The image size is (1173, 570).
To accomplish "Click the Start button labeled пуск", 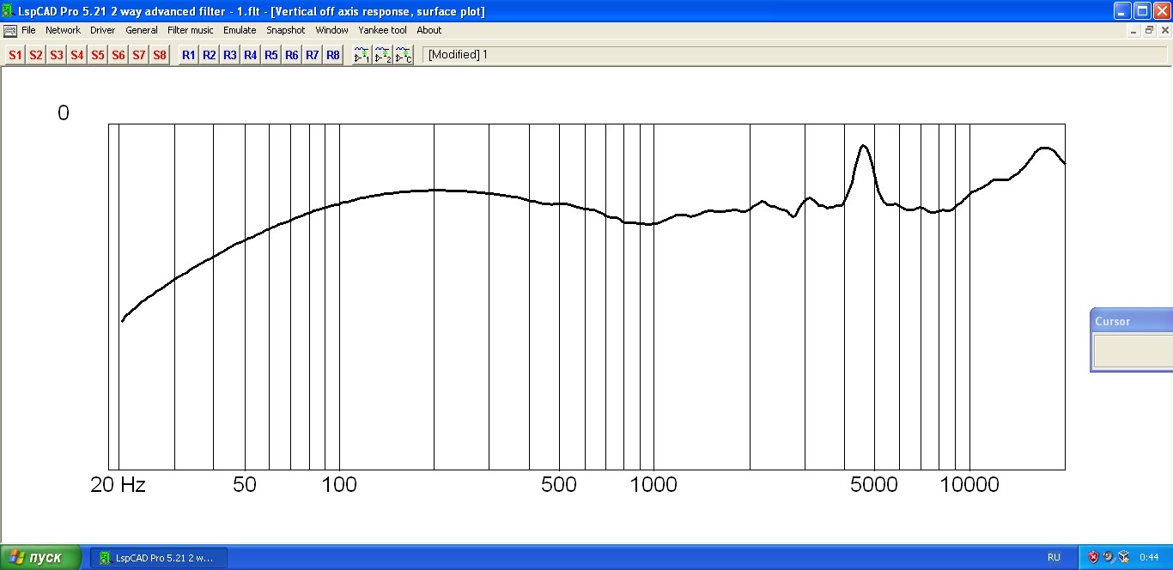I will tap(40, 557).
